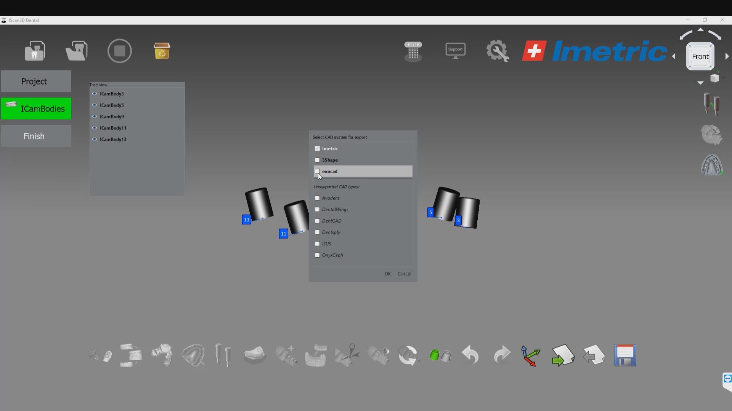This screenshot has height=411, width=732.
Task: Open the Project tab
Action: point(36,81)
